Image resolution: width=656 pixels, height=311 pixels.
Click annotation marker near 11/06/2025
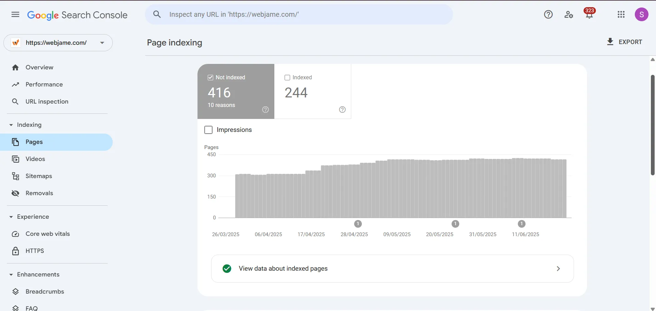[x=521, y=224]
